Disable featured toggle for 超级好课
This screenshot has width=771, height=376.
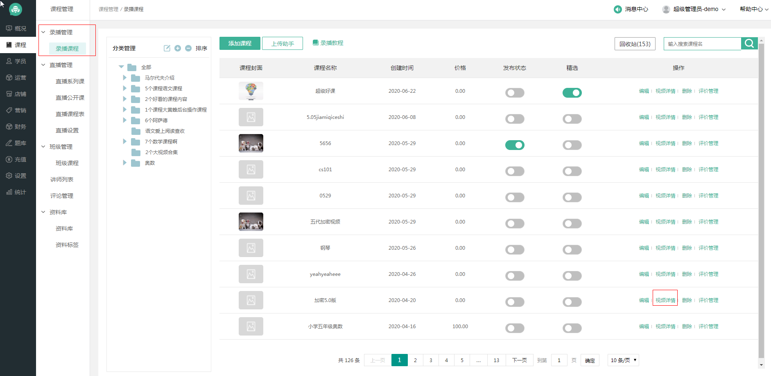tap(572, 93)
